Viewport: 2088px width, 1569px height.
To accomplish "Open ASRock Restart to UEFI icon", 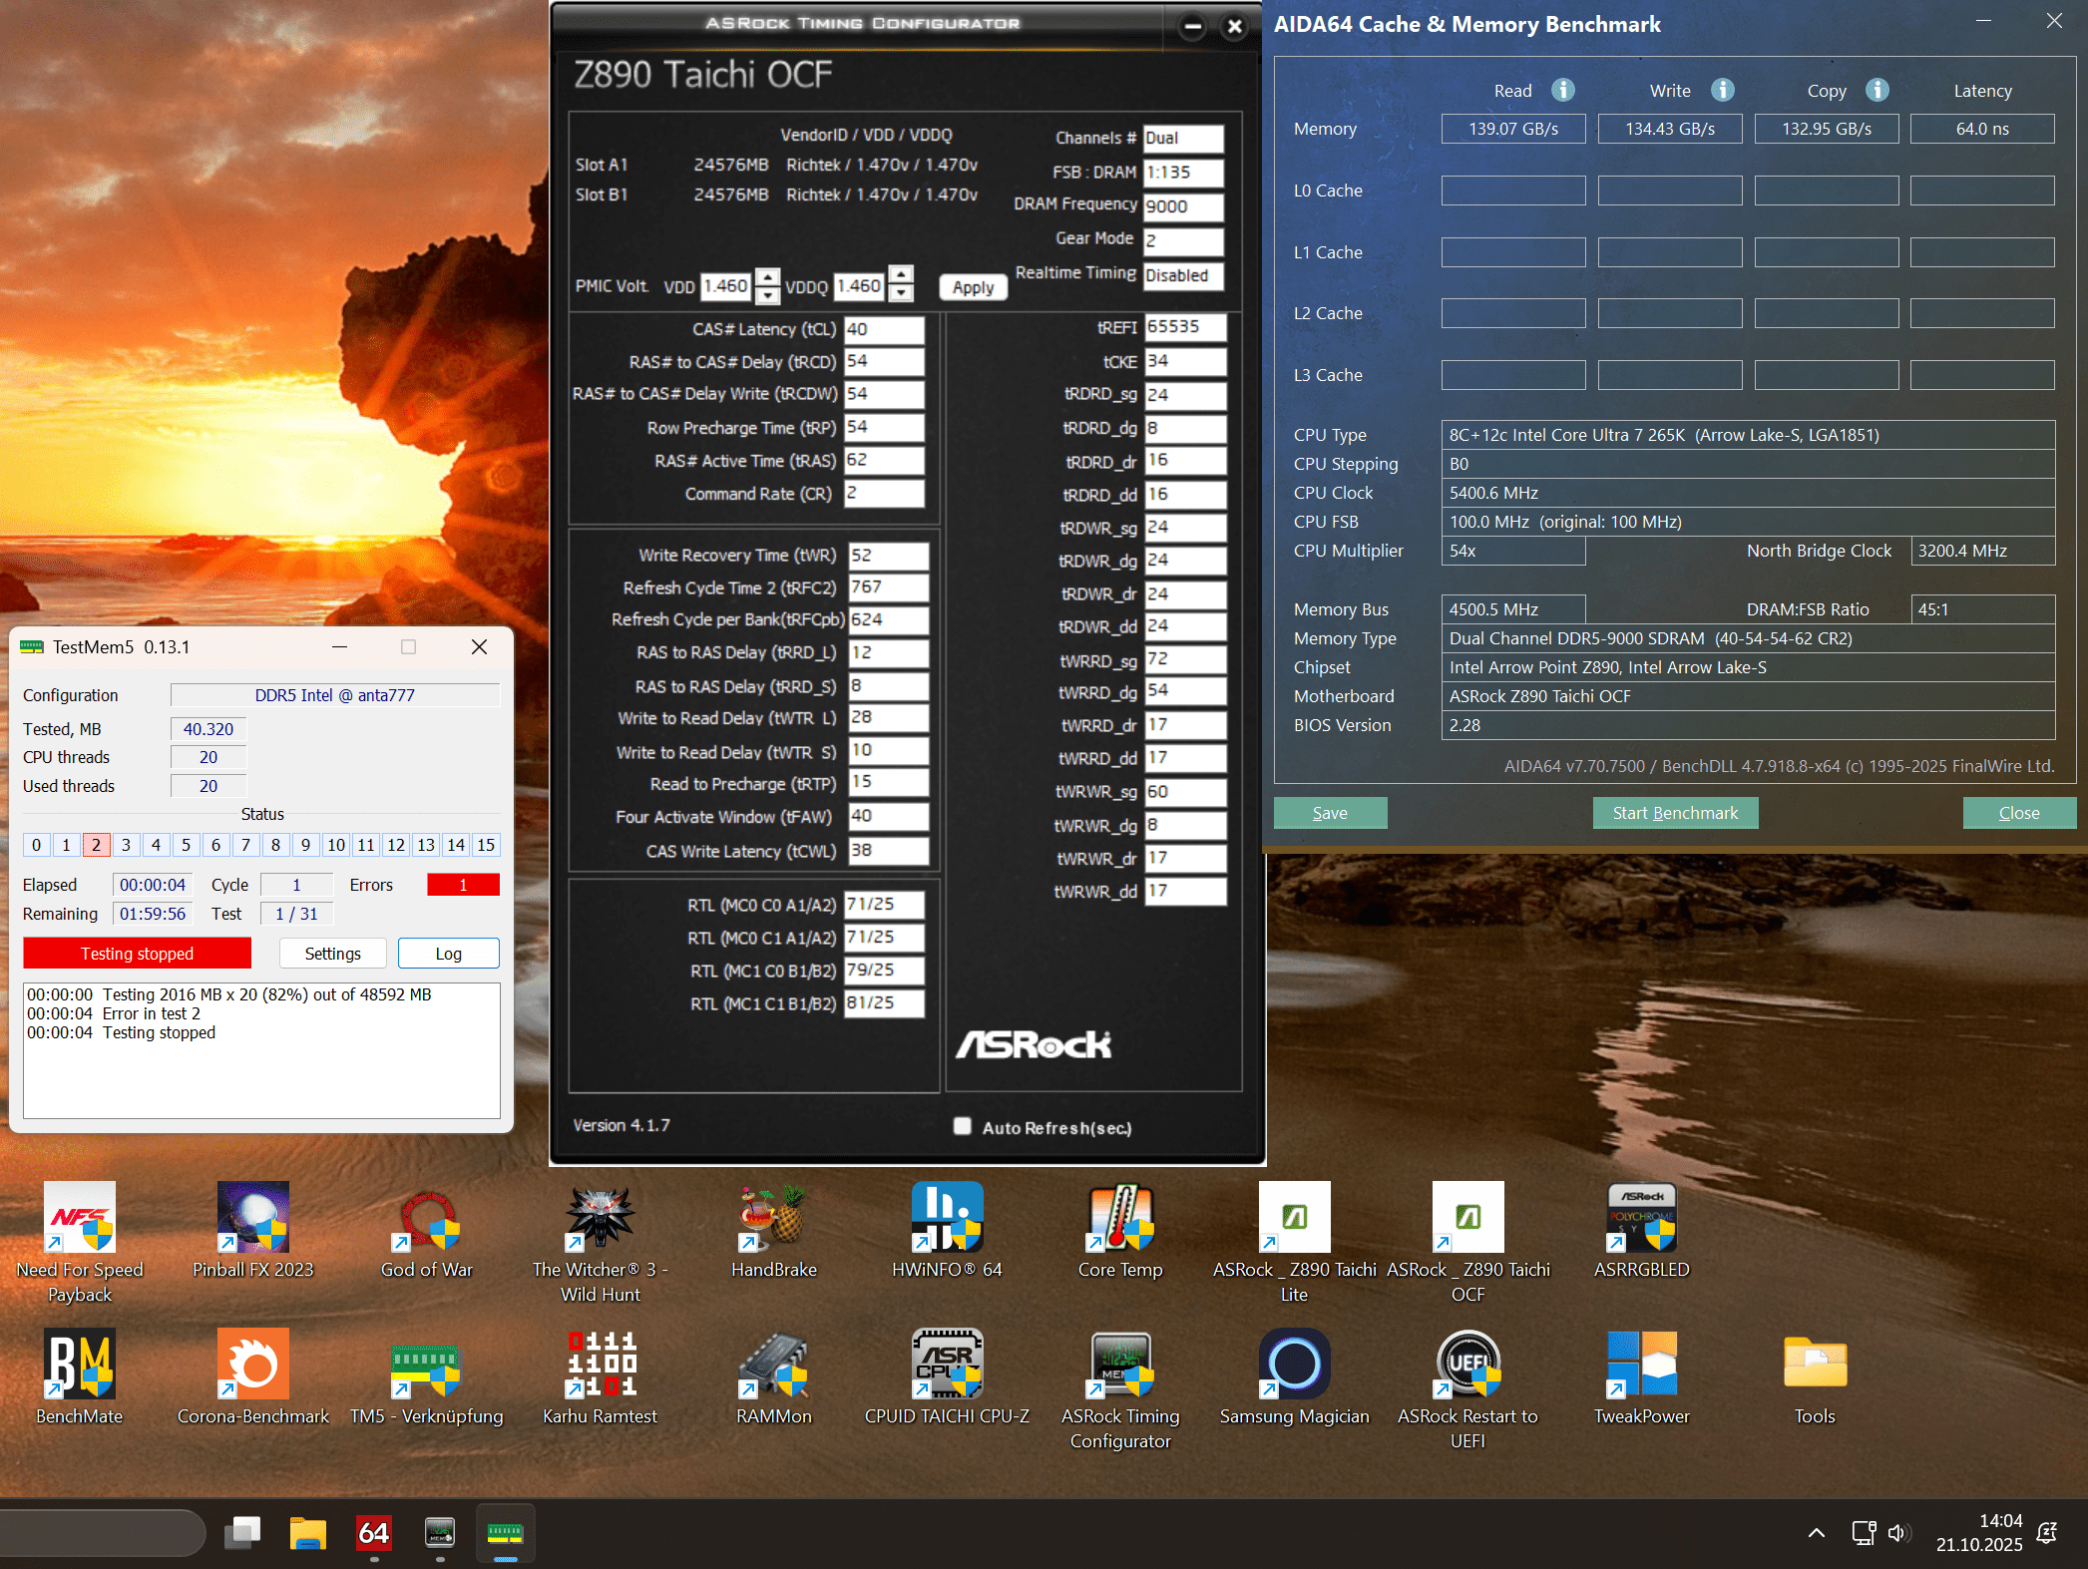I will coord(1467,1365).
